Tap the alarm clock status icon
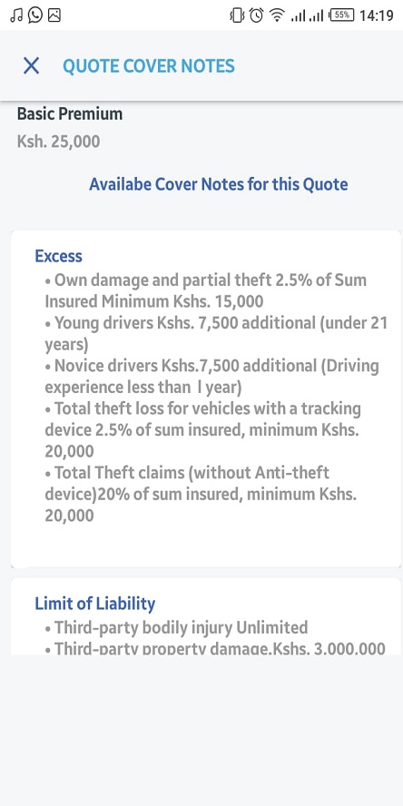This screenshot has height=806, width=403. tap(257, 15)
